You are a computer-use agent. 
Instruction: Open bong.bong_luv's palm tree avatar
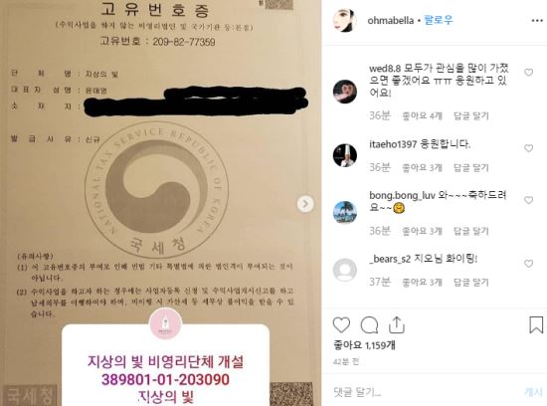tap(345, 212)
